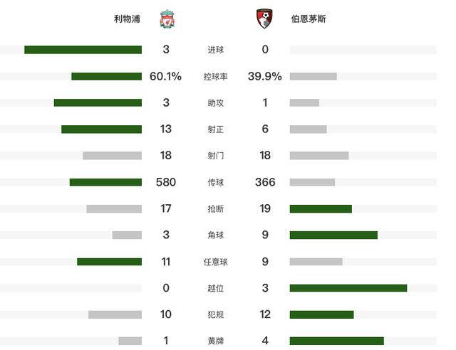The height and width of the screenshot is (350, 456).
Task: Click Bournemouth's 39.9% possession value
Action: point(265,76)
